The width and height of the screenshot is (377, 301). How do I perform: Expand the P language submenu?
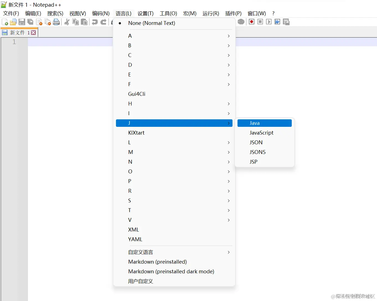174,181
